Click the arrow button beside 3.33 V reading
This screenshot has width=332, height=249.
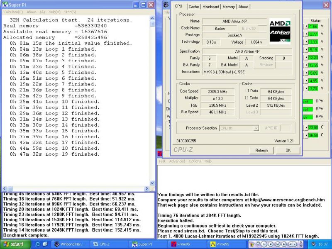pos(306,42)
